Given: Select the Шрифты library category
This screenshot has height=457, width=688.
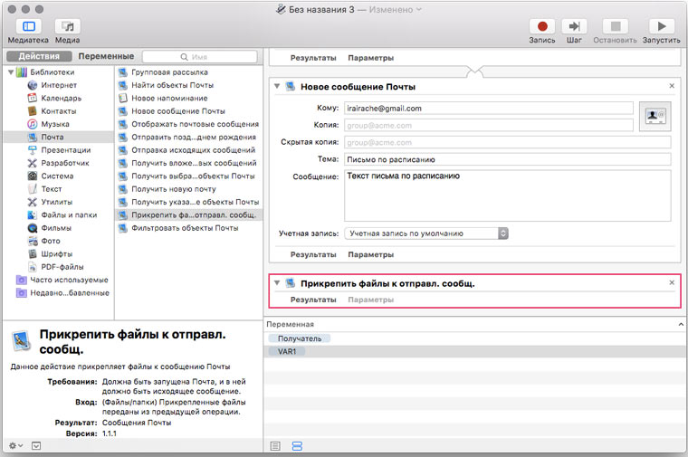Looking at the screenshot, I should (x=57, y=254).
